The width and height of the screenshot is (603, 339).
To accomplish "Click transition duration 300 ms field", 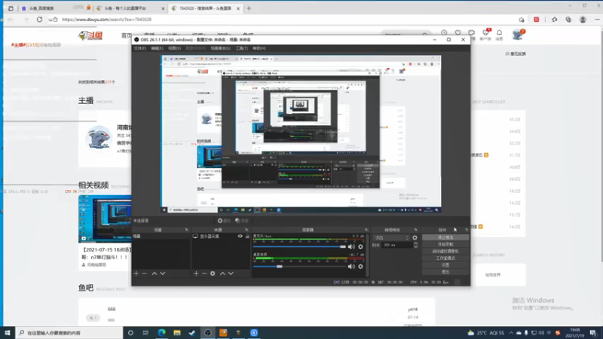I will point(397,245).
